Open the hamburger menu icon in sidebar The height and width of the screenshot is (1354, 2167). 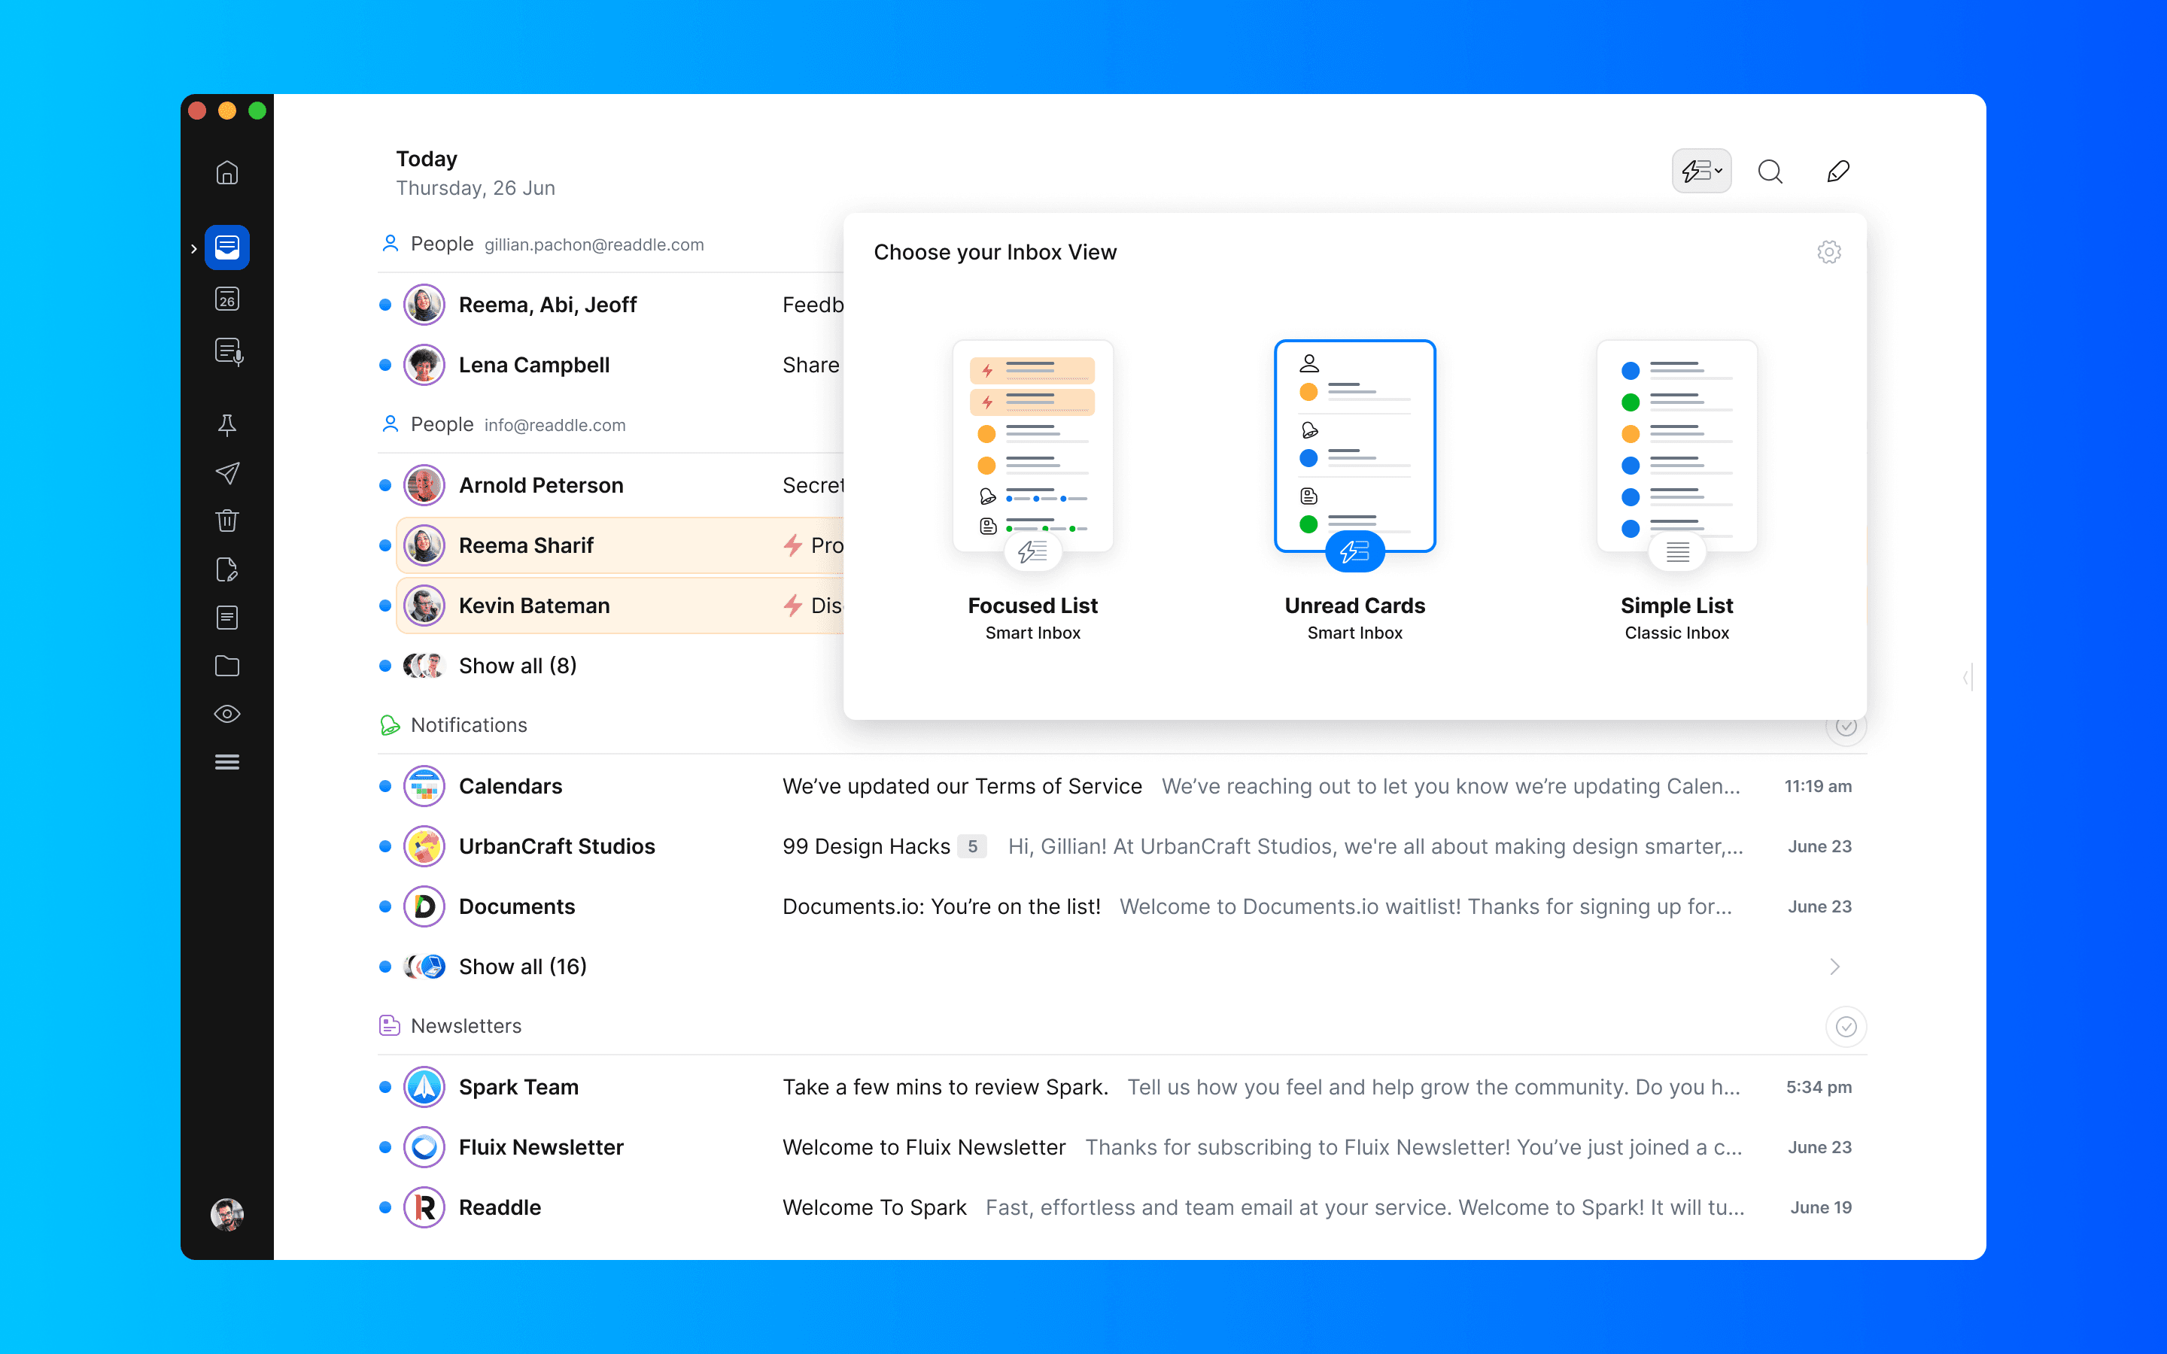(226, 762)
